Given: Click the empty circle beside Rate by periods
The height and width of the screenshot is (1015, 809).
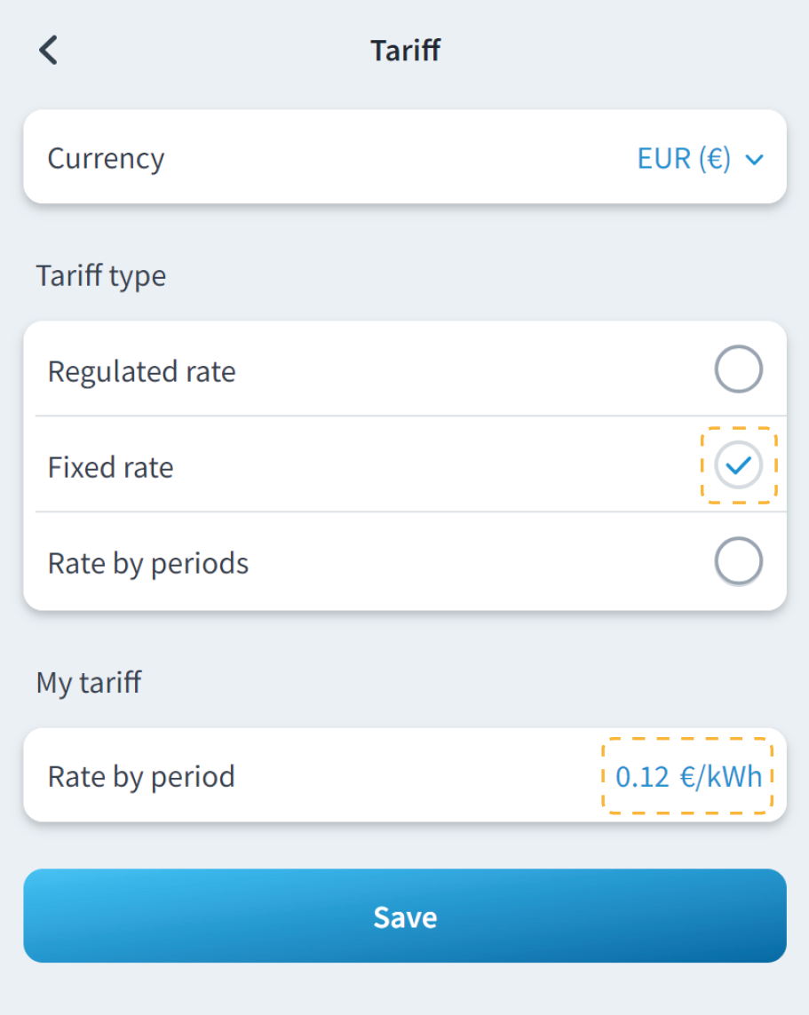Looking at the screenshot, I should coord(738,561).
